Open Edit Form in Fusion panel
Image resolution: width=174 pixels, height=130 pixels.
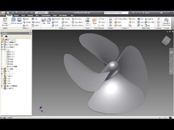pyautogui.click(x=87, y=22)
